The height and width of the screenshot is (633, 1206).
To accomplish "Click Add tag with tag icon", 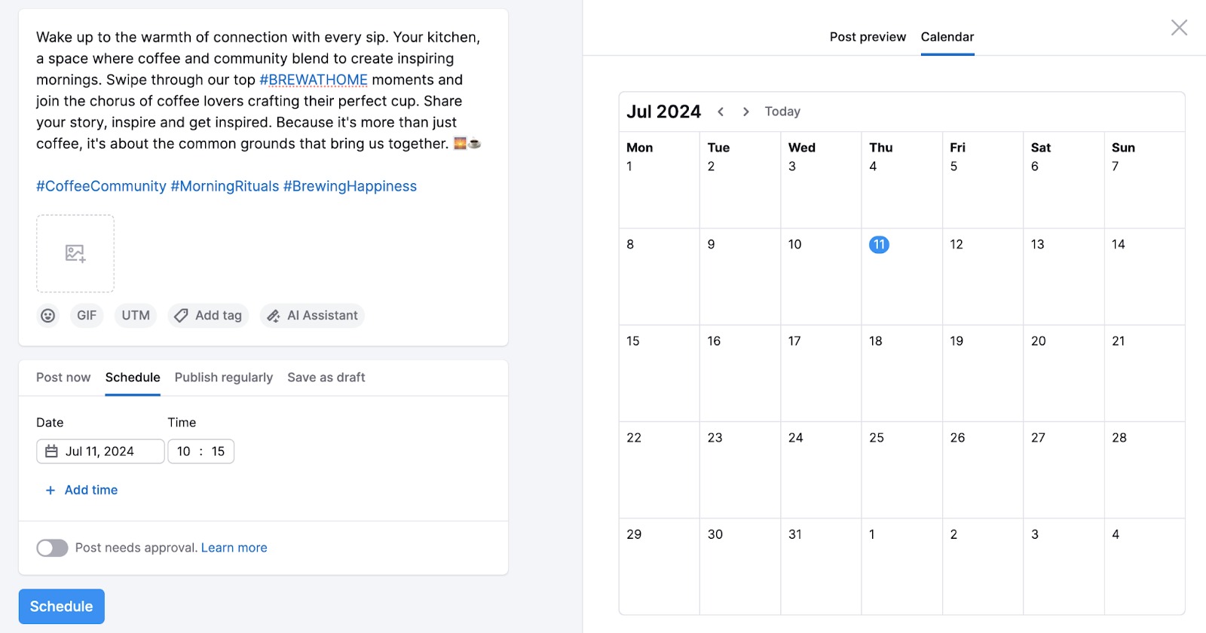I will pos(208,316).
